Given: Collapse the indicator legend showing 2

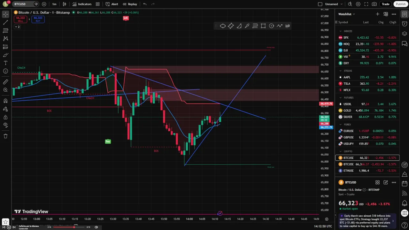Looking at the screenshot, I should [17, 27].
